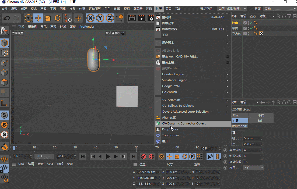The height and width of the screenshot is (189, 297).
Task: Open 控制台 console entry
Action: [x=193, y=17]
